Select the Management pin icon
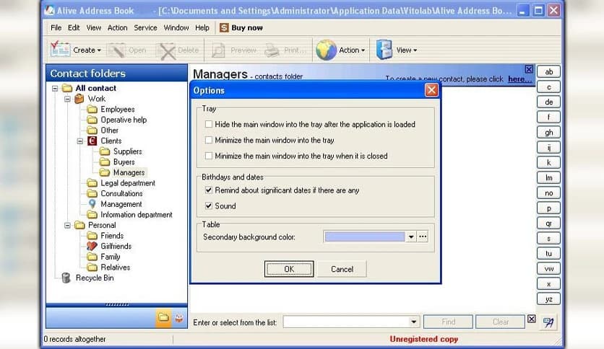Screen dimensions: 604x349 coord(92,204)
